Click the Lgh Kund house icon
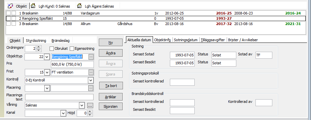This screenshot has width=311, height=120. click(x=33, y=6)
